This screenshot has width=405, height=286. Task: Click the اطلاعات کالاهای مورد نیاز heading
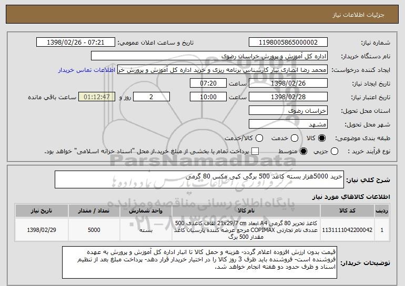pyautogui.click(x=351, y=197)
